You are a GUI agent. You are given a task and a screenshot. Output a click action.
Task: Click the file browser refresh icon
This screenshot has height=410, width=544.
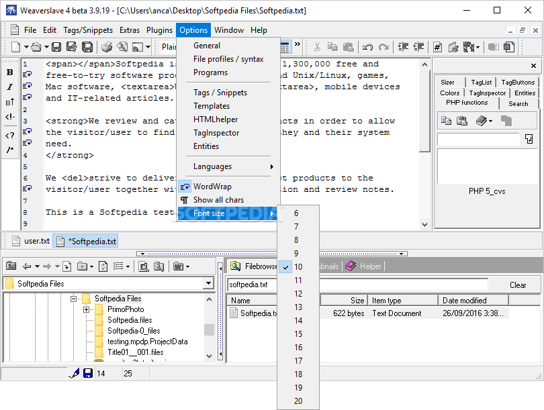(103, 266)
